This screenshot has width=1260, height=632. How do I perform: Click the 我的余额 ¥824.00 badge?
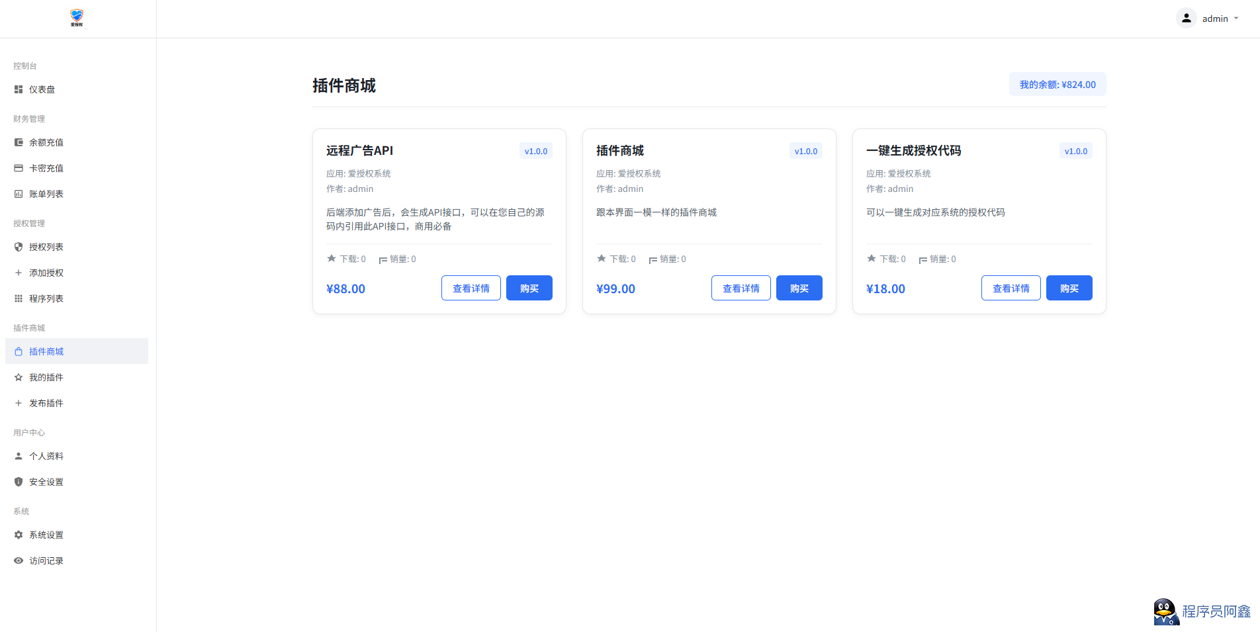(1057, 85)
